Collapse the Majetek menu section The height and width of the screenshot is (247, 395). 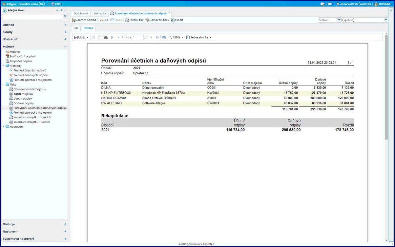[x=65, y=47]
